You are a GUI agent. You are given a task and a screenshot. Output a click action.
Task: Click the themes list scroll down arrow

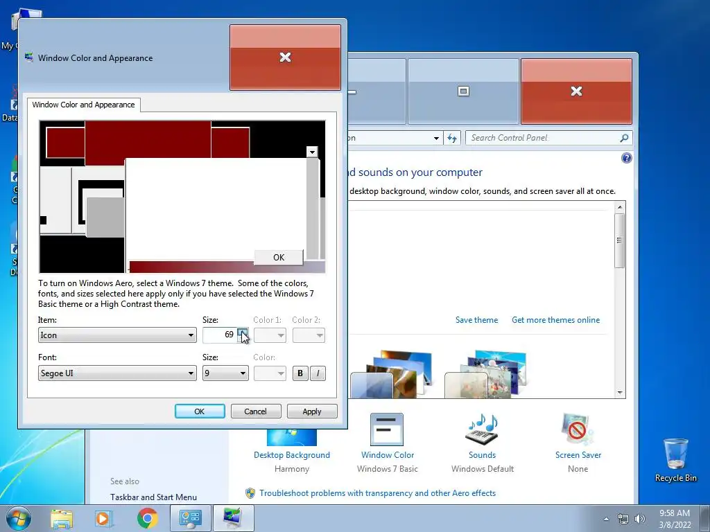pyautogui.click(x=620, y=393)
